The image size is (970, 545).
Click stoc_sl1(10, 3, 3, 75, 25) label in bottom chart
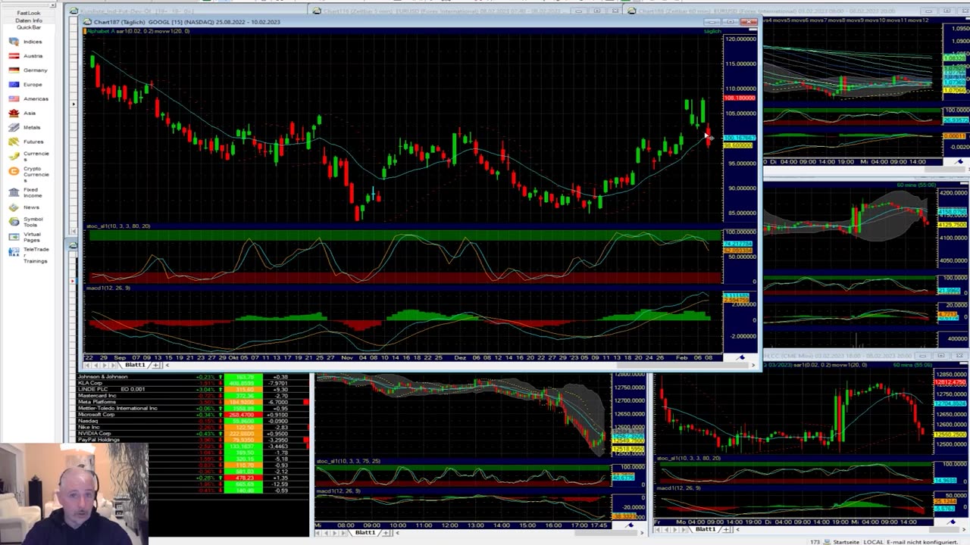(x=349, y=460)
